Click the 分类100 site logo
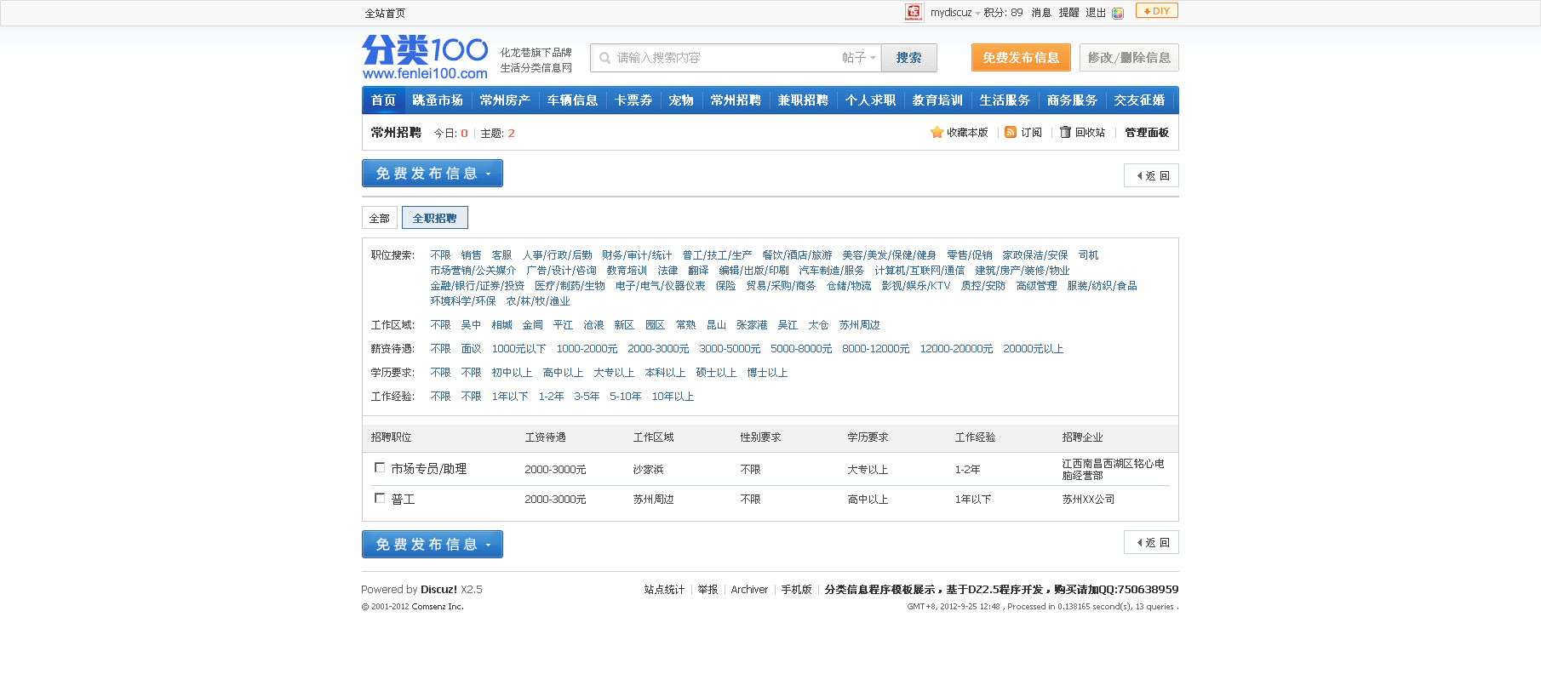Viewport: 1541px width, 680px height. click(425, 57)
